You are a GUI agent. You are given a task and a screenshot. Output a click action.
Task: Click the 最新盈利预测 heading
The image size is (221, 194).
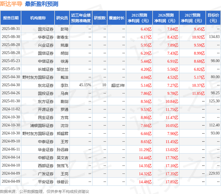(42, 4)
